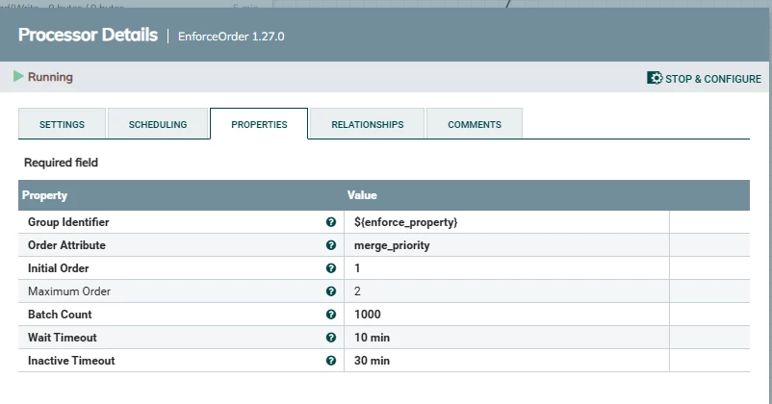Open the Settings tab
Viewport: 772px width, 404px height.
62,124
